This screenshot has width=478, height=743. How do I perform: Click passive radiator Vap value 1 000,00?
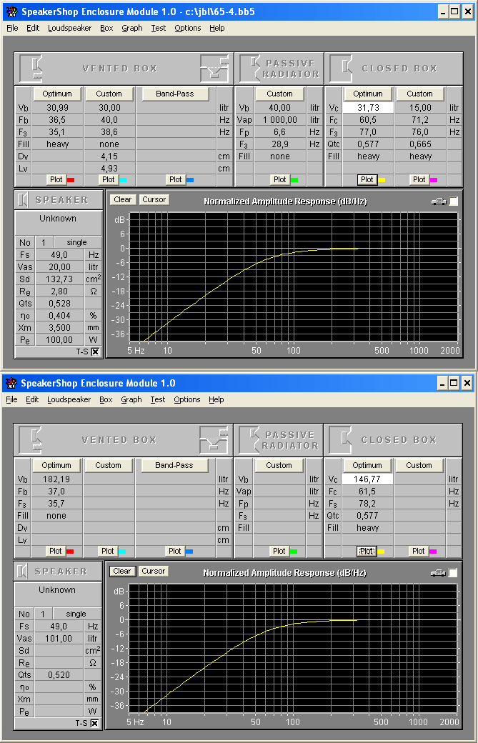[280, 120]
